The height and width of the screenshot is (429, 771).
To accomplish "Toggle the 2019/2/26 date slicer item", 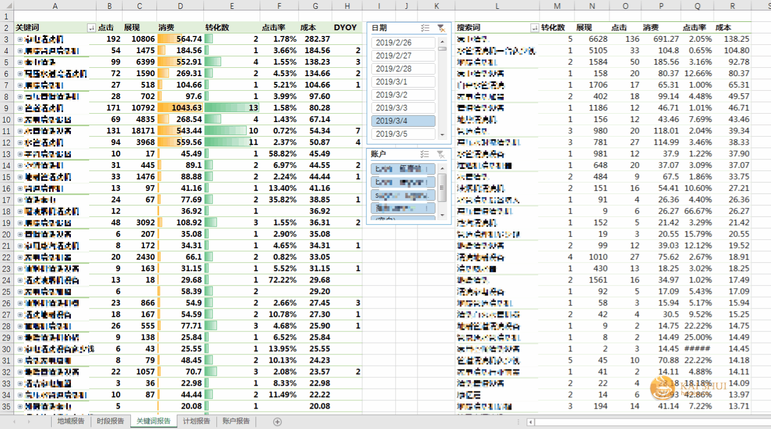I will [x=403, y=43].
